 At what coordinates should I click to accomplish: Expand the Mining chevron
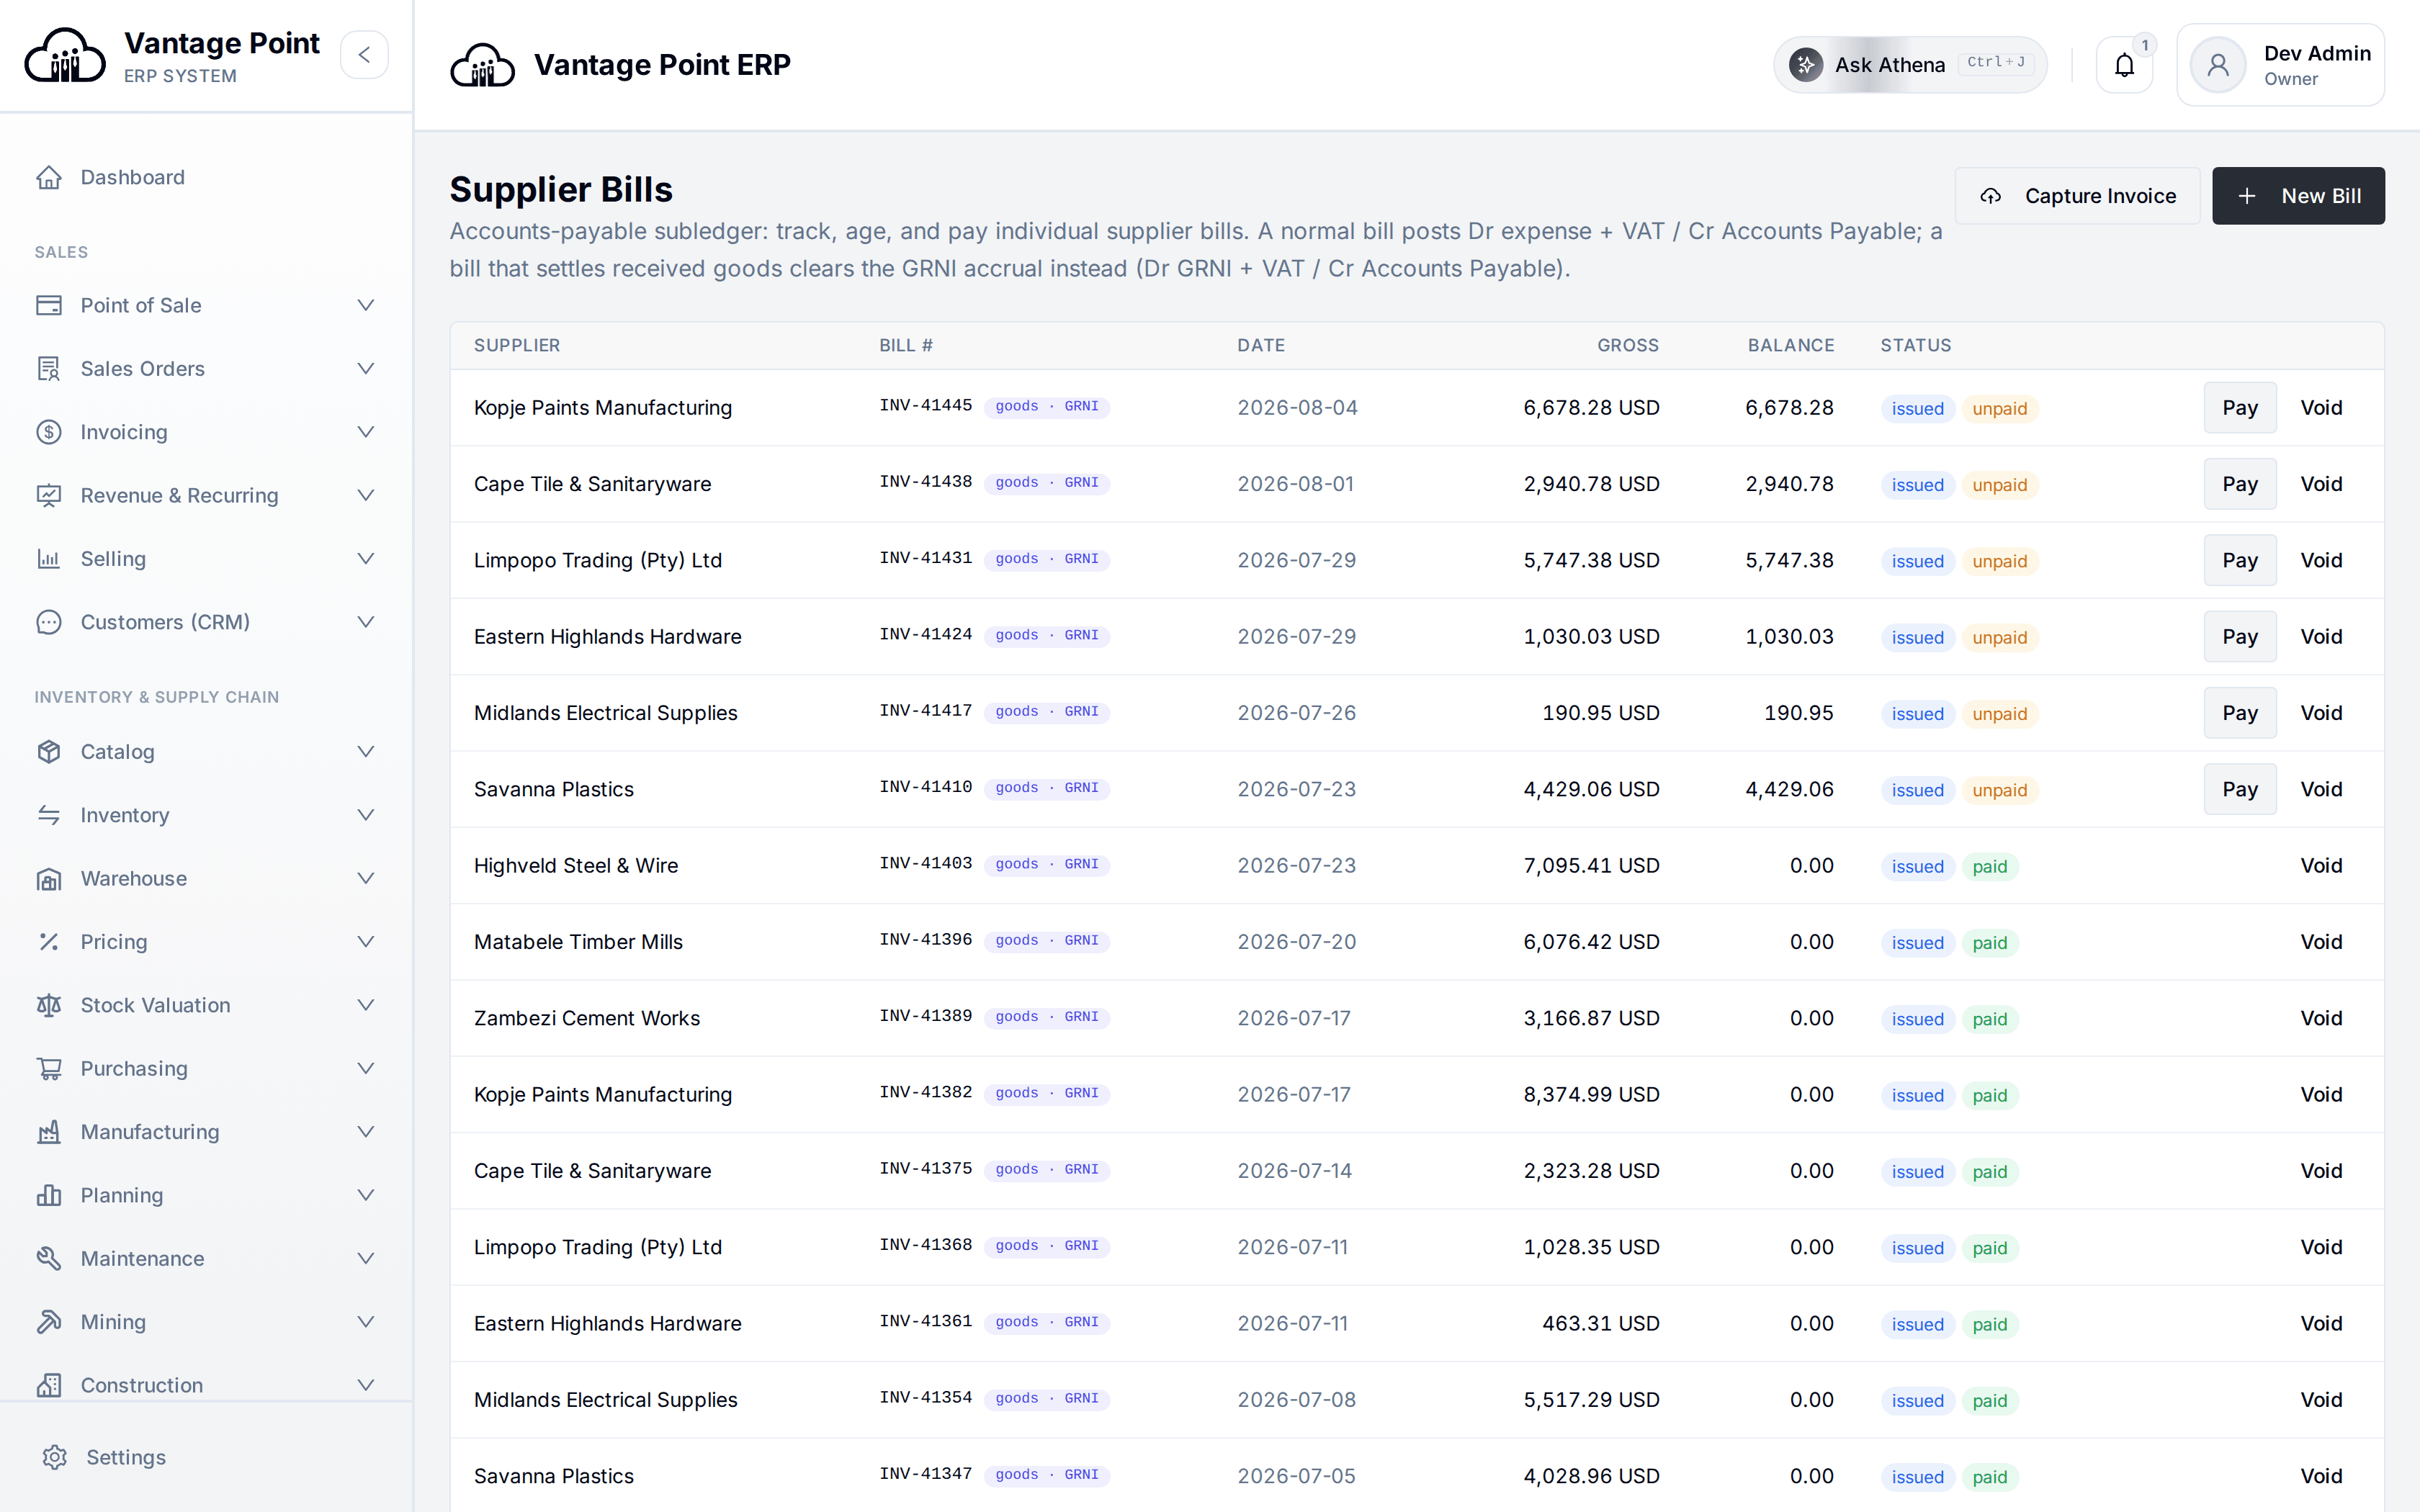366,1322
